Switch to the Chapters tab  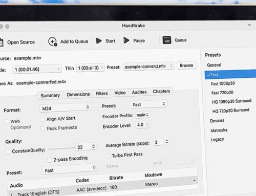161,92
